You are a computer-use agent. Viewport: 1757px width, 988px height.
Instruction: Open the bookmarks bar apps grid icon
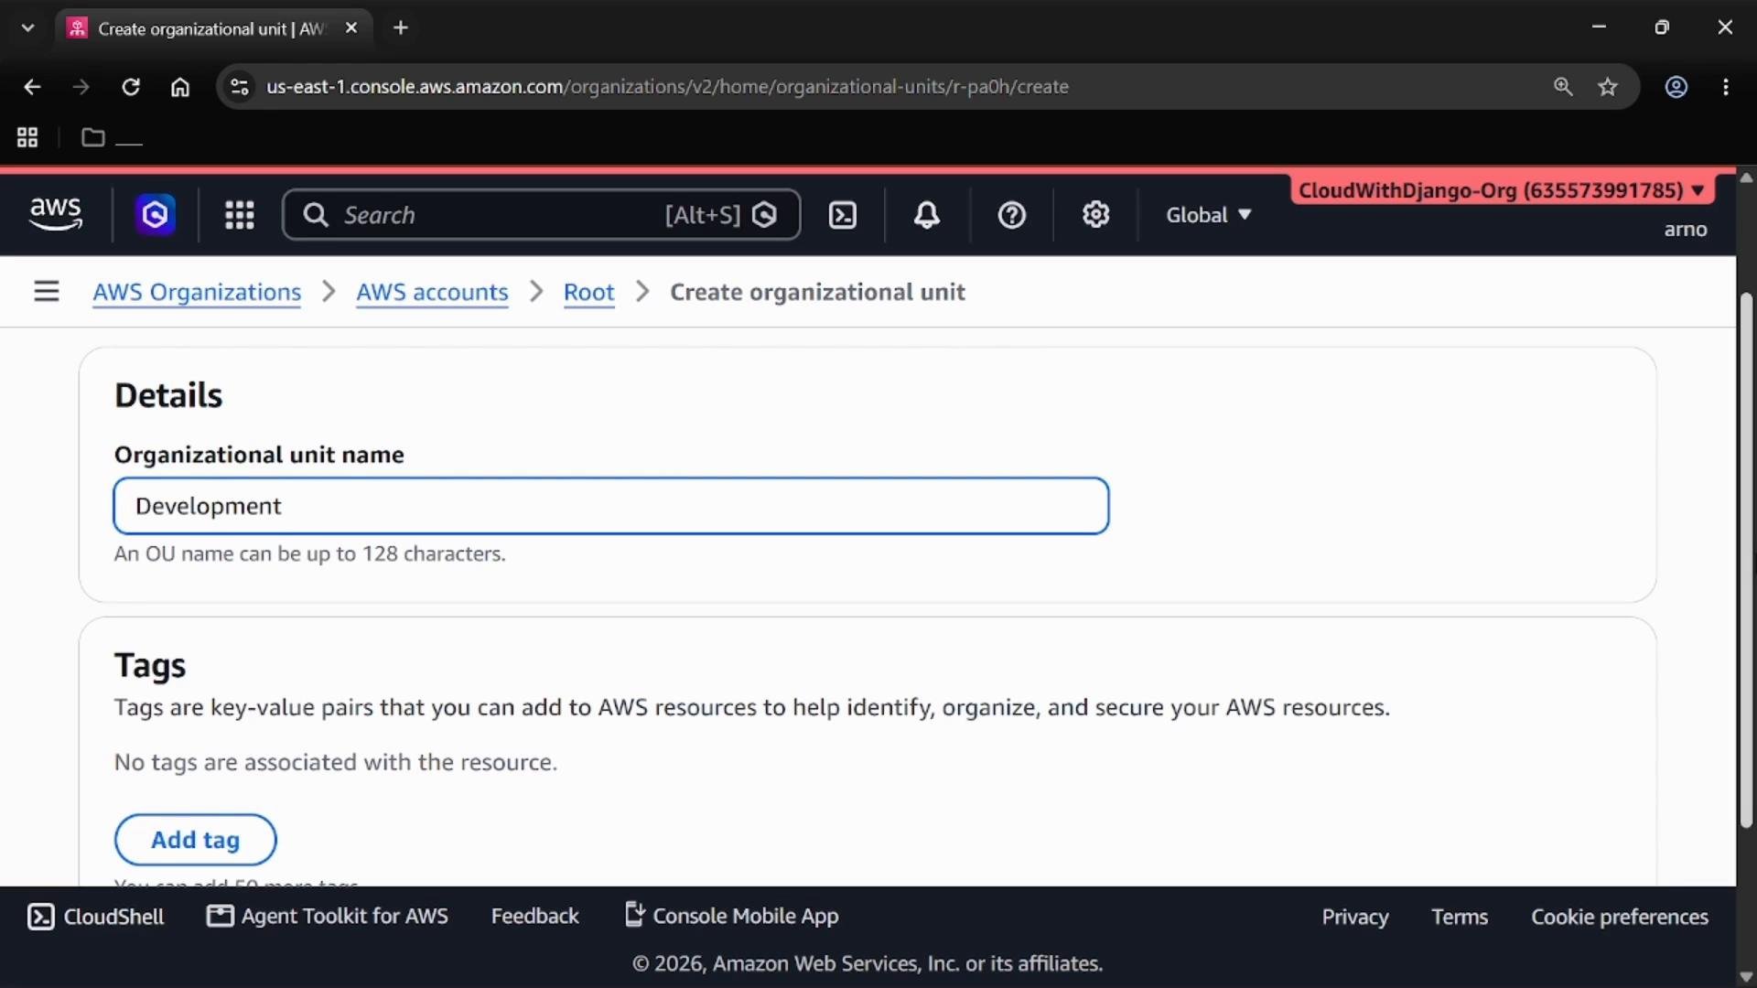tap(27, 137)
